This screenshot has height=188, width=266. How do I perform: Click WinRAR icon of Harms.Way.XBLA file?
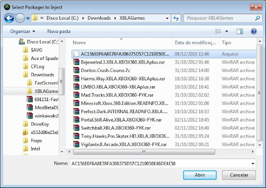pos(76,79)
